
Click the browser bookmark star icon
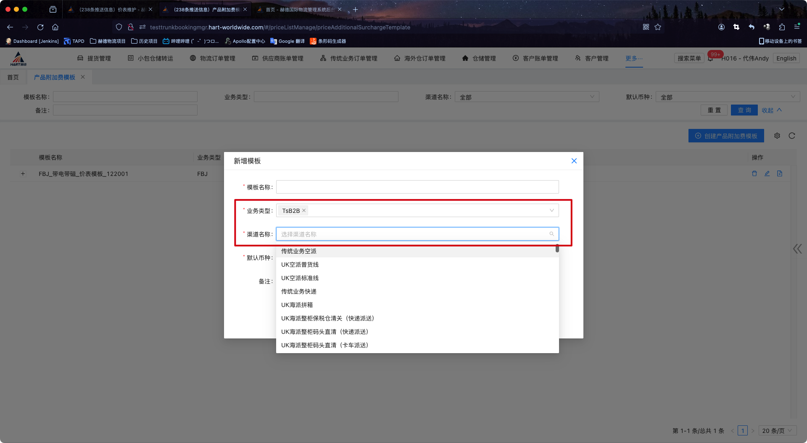(658, 27)
